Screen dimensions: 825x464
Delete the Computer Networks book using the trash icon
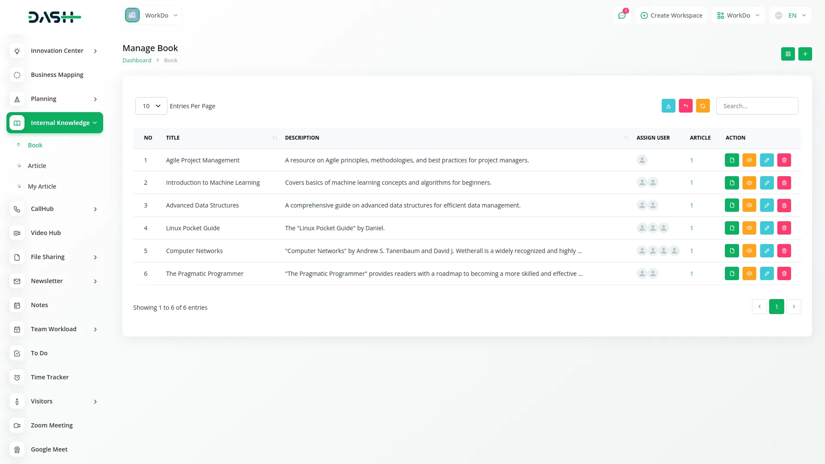point(784,250)
